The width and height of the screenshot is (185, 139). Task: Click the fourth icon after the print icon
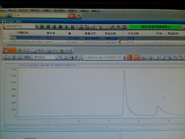click(x=77, y=58)
